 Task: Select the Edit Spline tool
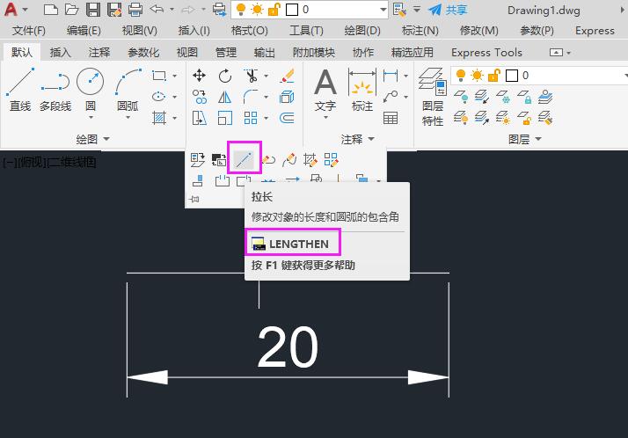tap(289, 160)
